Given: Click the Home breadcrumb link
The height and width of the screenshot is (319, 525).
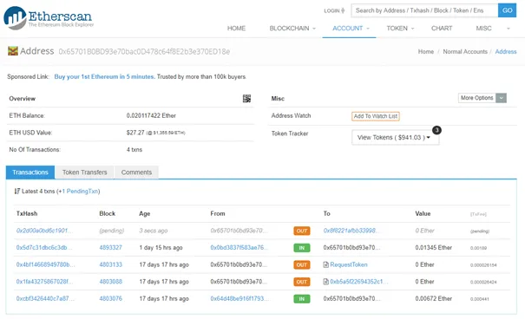Looking at the screenshot, I should coord(426,51).
